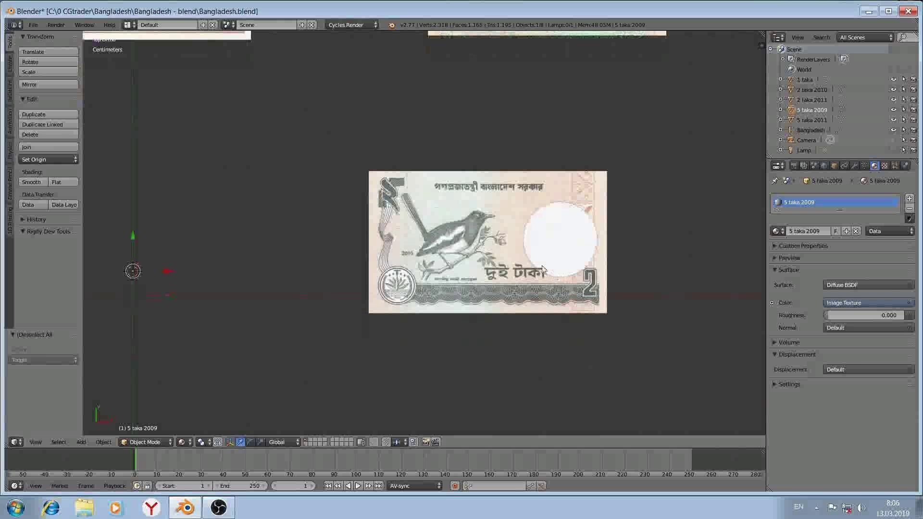This screenshot has width=923, height=519.
Task: Click the Roughness slider
Action: pos(869,315)
